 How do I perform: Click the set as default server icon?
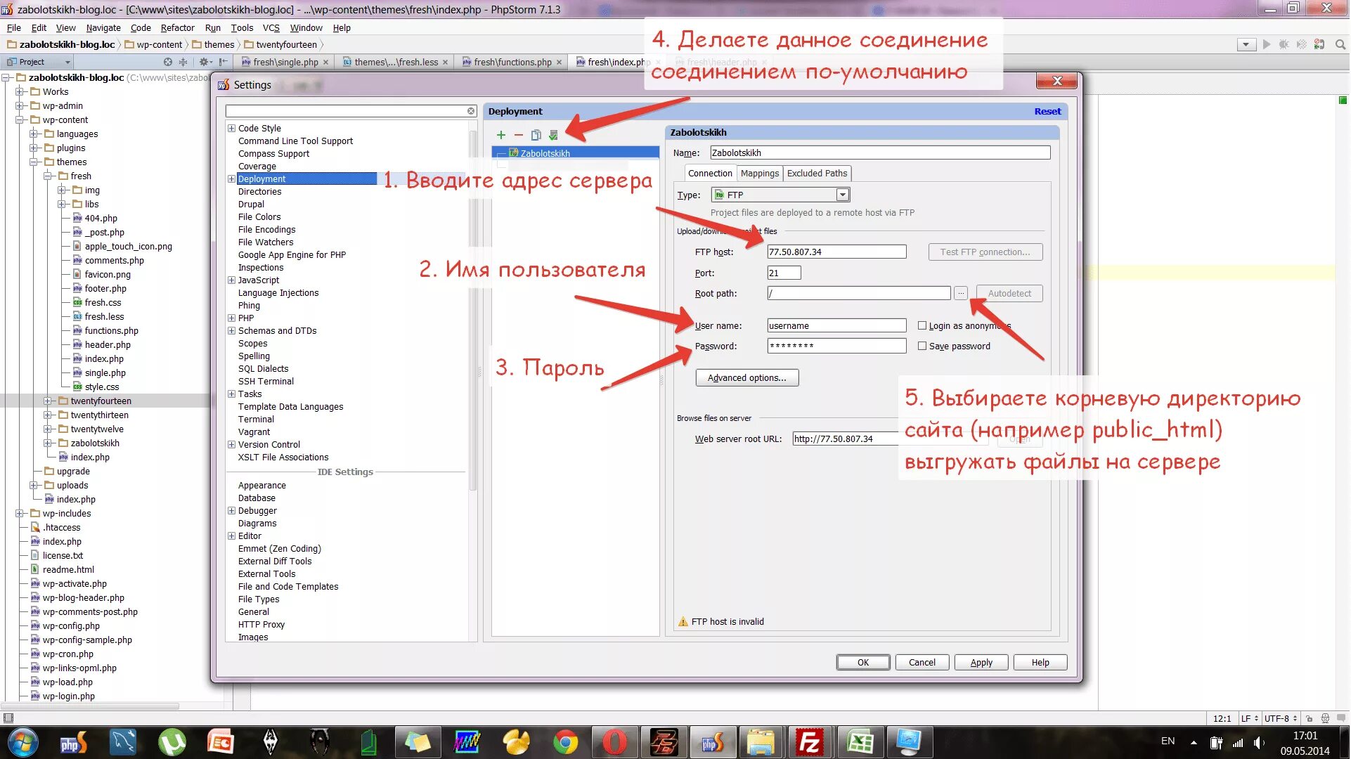(554, 135)
